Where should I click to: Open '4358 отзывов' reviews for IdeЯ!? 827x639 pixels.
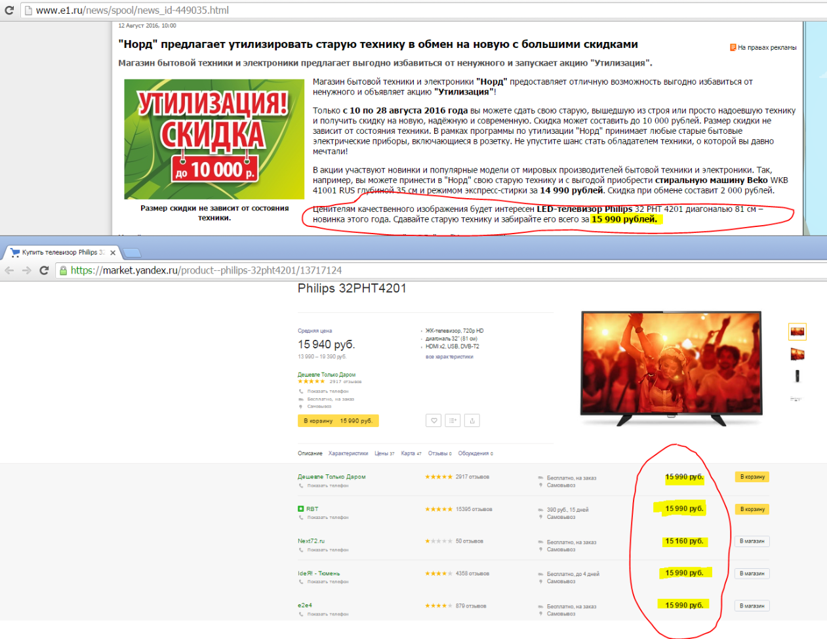472,573
